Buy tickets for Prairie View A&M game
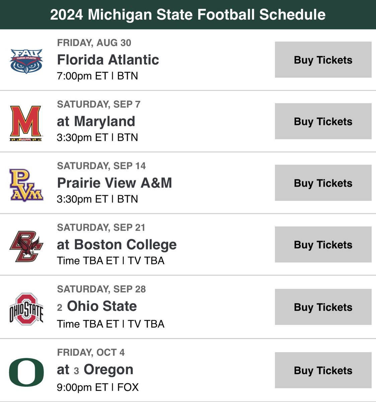The image size is (376, 402). pyautogui.click(x=323, y=183)
